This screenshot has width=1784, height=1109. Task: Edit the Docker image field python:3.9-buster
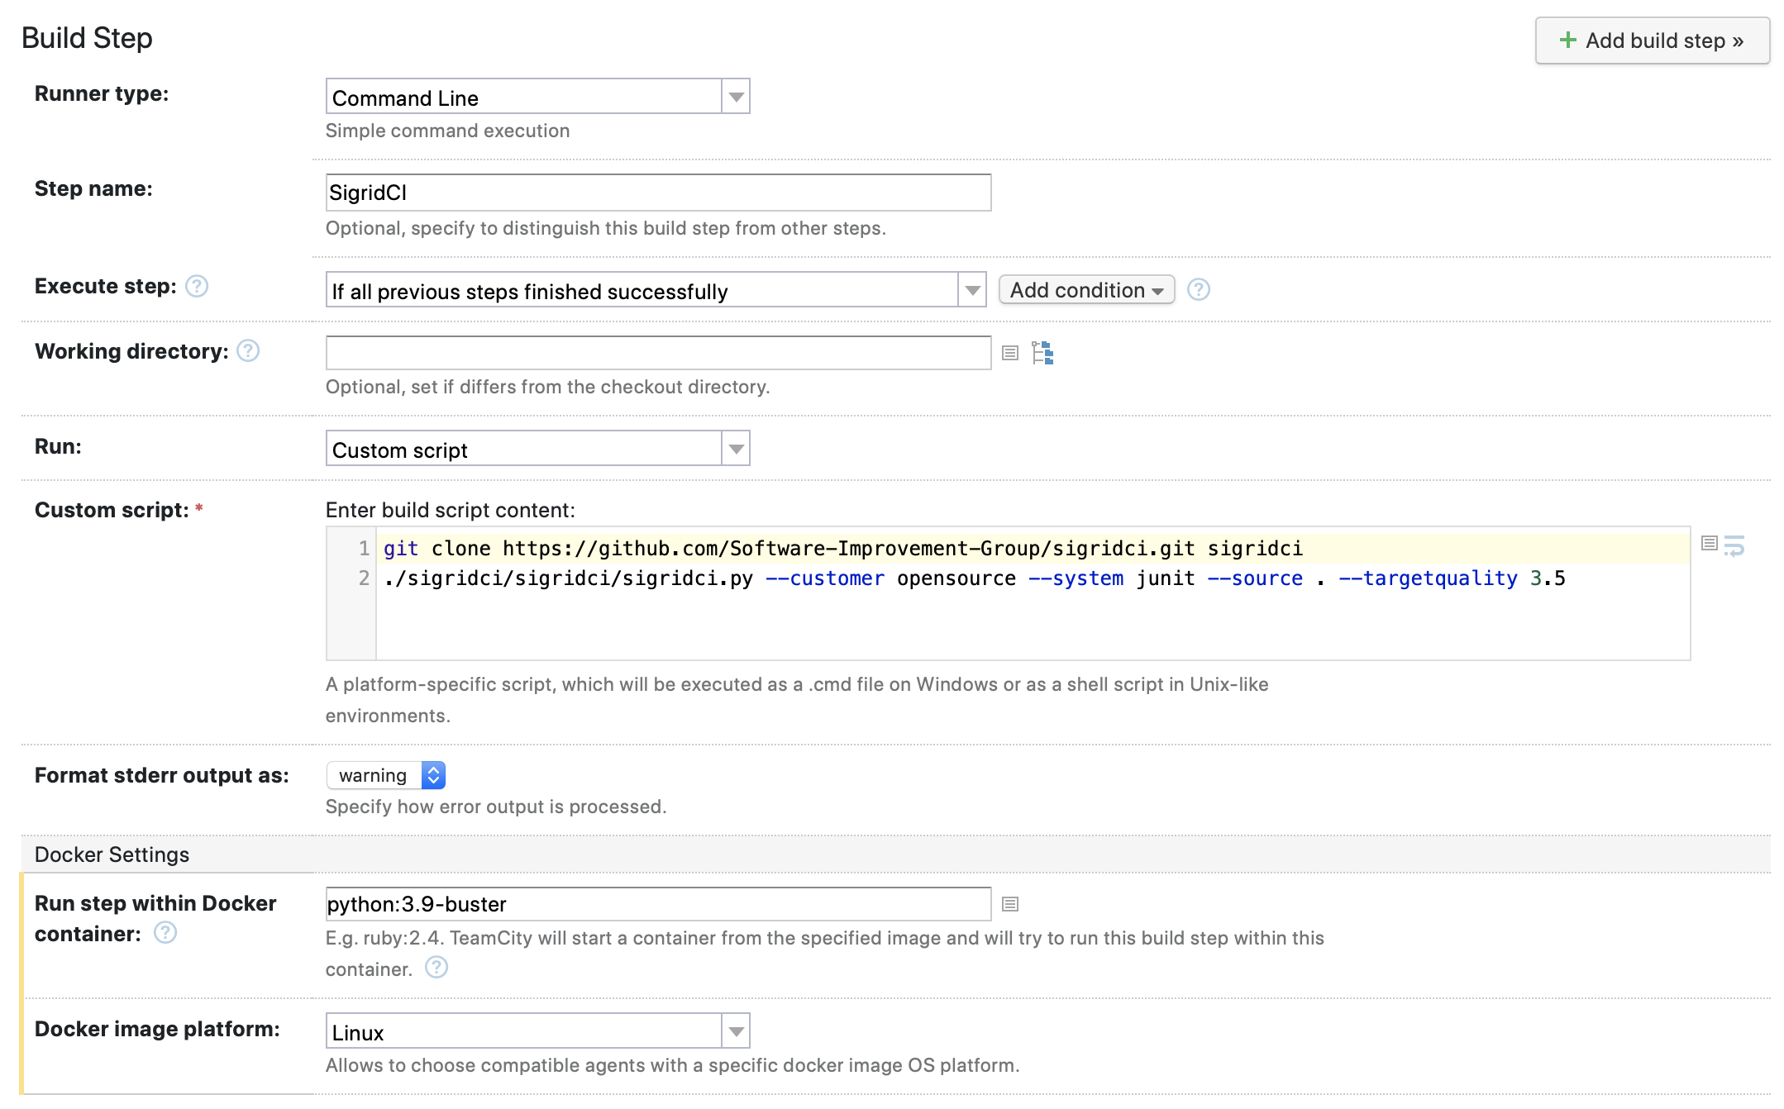pos(658,904)
